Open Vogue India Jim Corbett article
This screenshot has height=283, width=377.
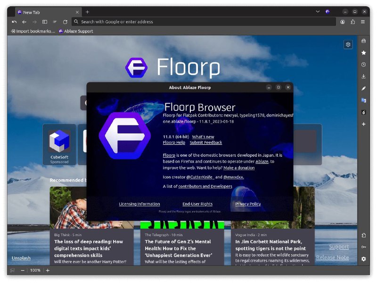270,245
